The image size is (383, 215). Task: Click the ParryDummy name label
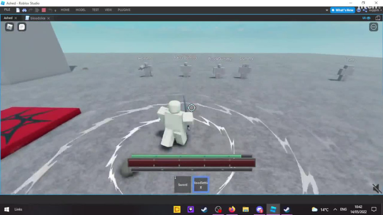[186, 57]
